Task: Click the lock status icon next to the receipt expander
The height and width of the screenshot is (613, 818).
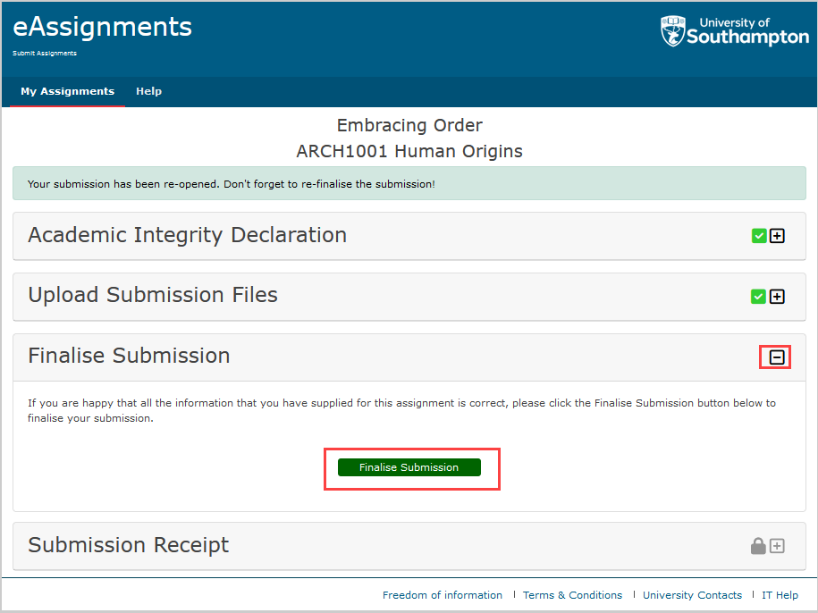Action: pos(758,545)
